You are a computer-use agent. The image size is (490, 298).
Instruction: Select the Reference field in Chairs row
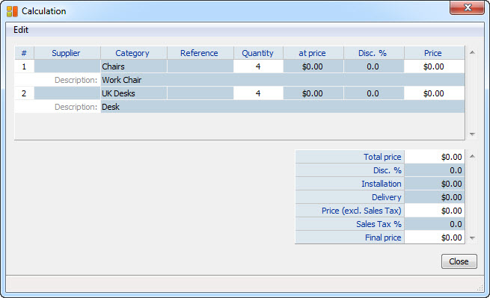(200, 66)
